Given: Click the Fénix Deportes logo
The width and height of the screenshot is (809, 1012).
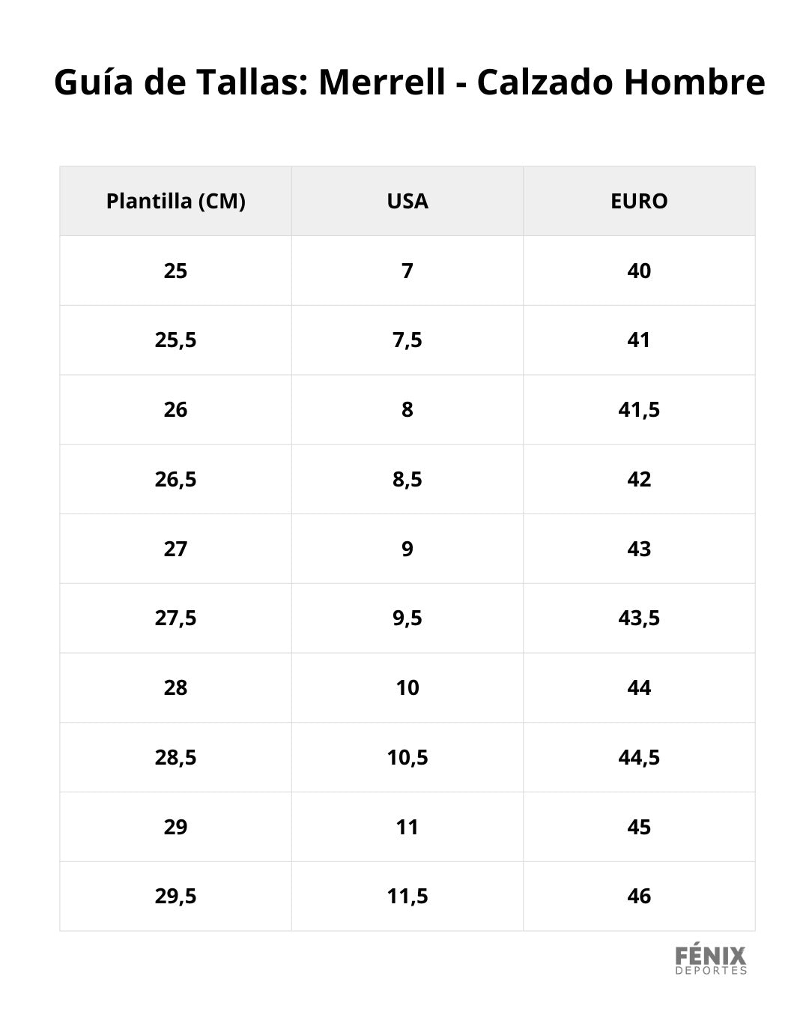Looking at the screenshot, I should 711,960.
